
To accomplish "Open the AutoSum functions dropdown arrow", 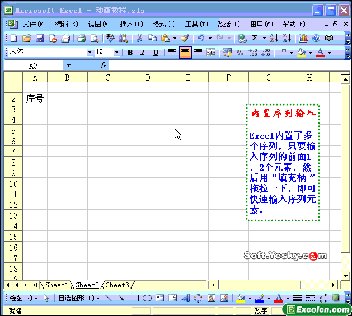I will point(264,39).
